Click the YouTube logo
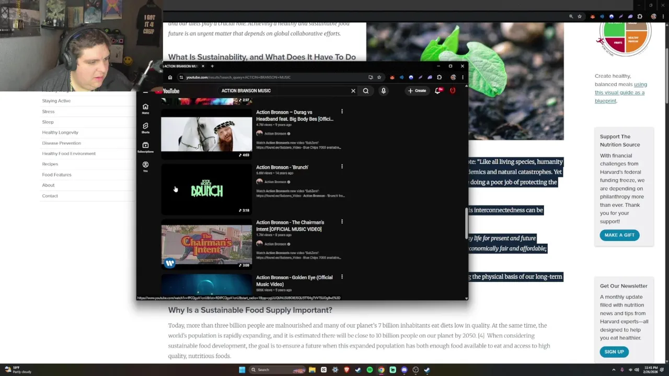The height and width of the screenshot is (376, 669). [x=168, y=91]
